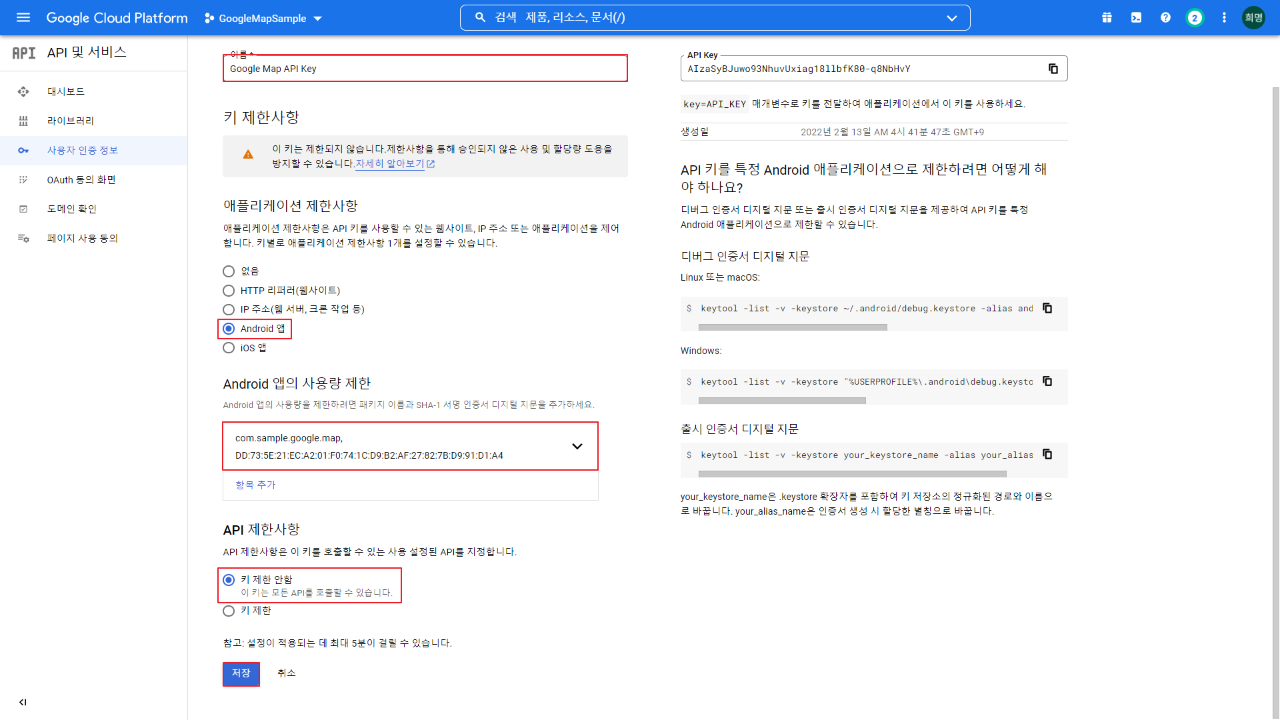Viewport: 1280px width, 720px height.
Task: Go to 라이브러리 in the sidebar
Action: (x=71, y=121)
